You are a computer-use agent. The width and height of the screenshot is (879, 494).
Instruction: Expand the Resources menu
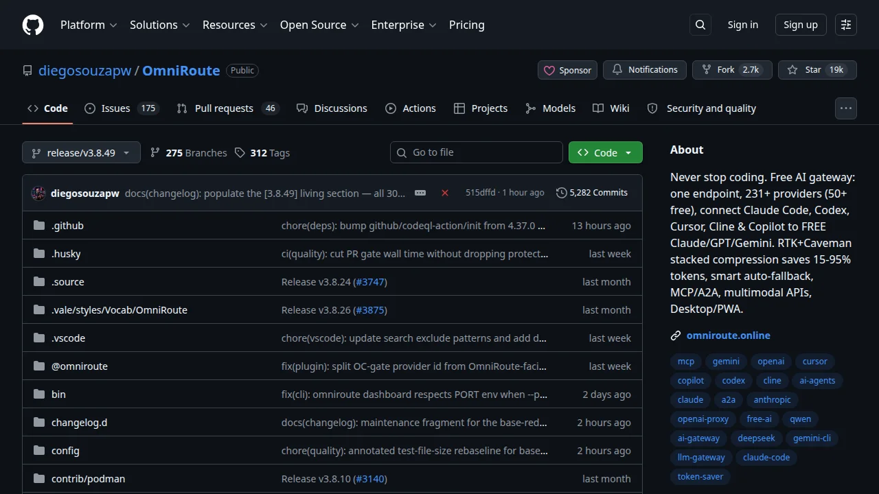[235, 25]
